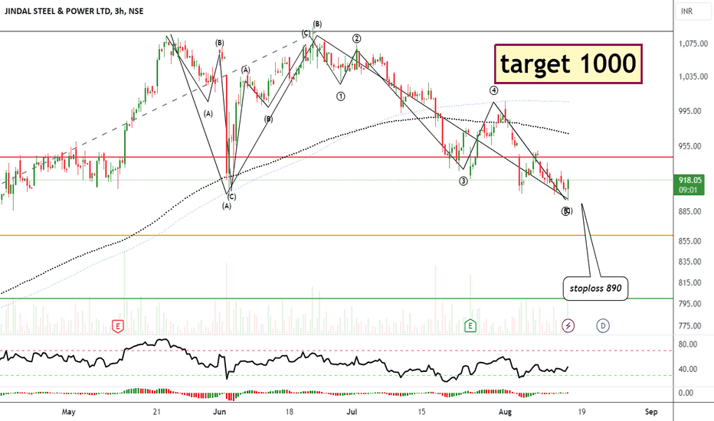Click price axis value 955.00

click(x=689, y=146)
